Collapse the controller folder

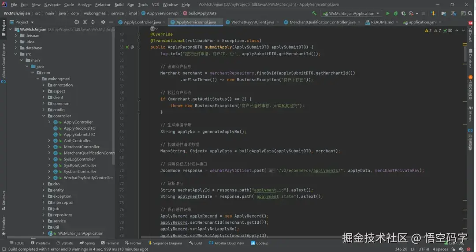pyautogui.click(x=43, y=116)
